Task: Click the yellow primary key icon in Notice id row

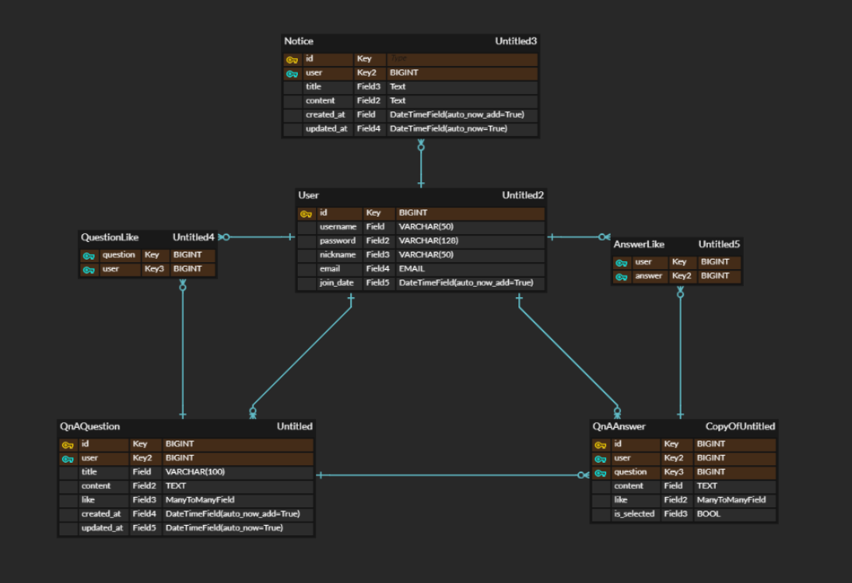Action: [291, 59]
